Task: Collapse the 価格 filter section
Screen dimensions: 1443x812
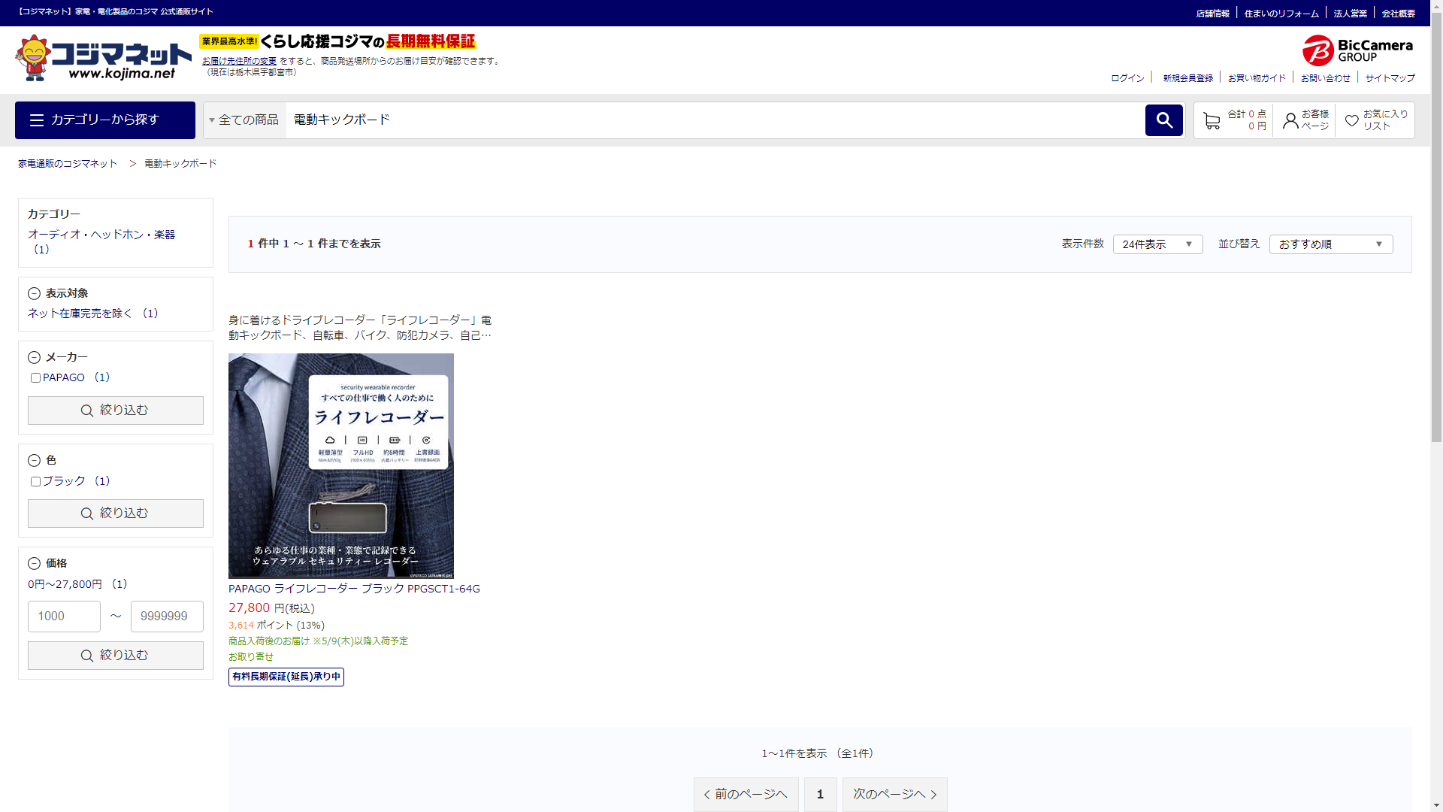Action: click(x=34, y=564)
